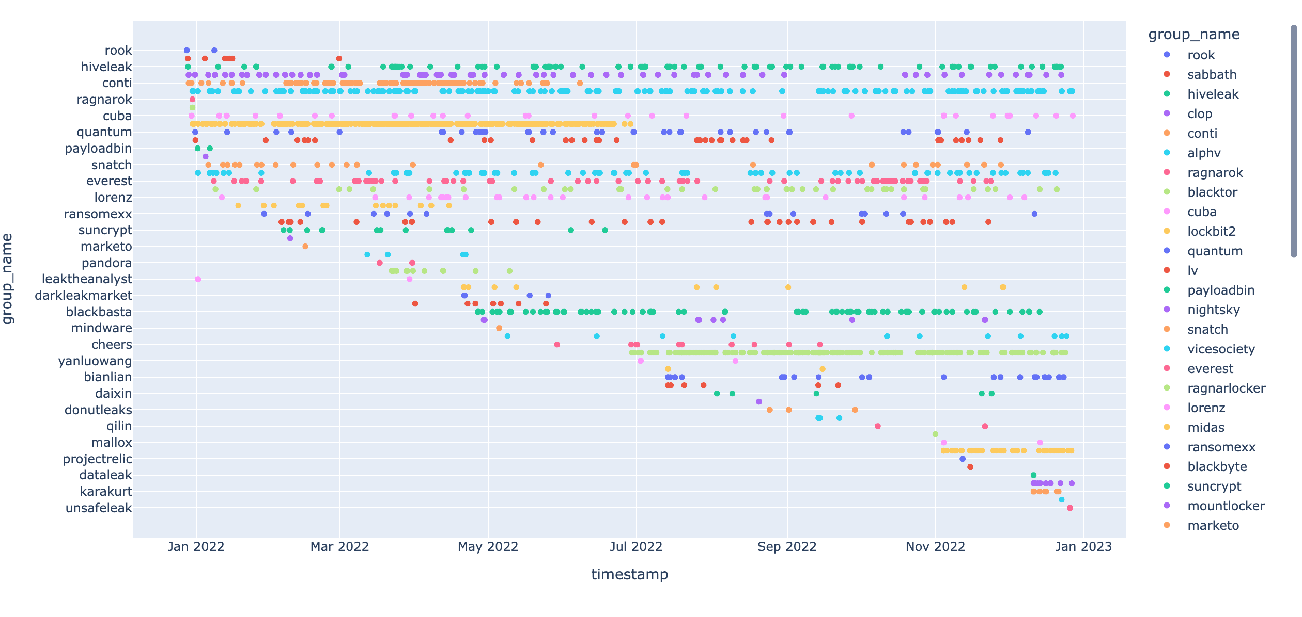Click the Jul 2022 axis tick label

coord(636,547)
